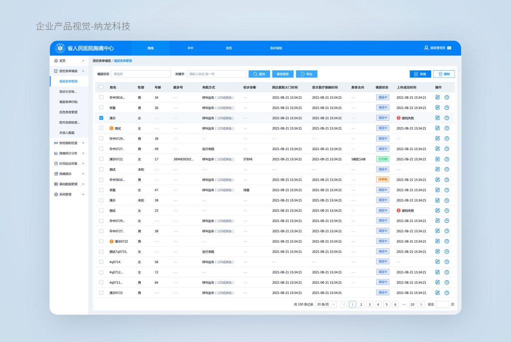Open the 20条/页 page size dropdown

click(x=326, y=304)
